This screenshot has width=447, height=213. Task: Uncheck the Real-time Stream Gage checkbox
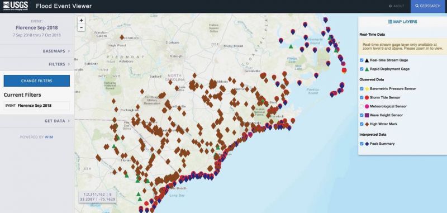coord(362,60)
